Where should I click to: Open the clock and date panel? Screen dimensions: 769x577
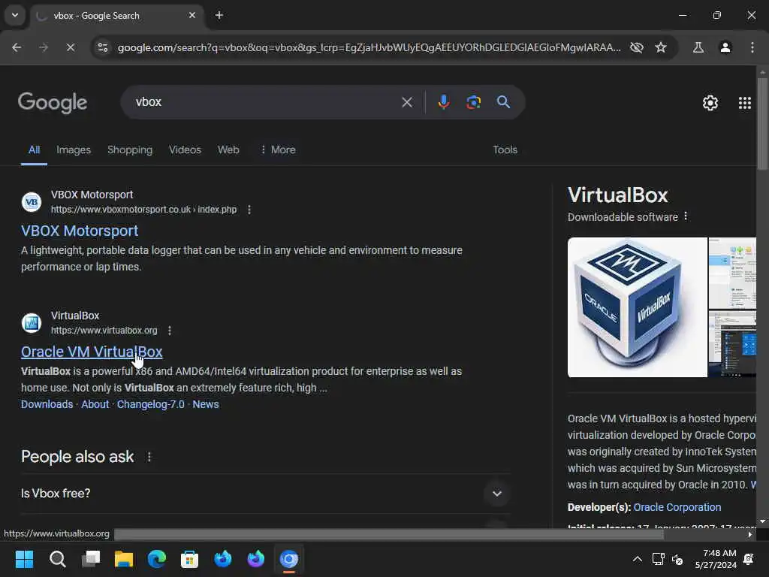point(716,559)
